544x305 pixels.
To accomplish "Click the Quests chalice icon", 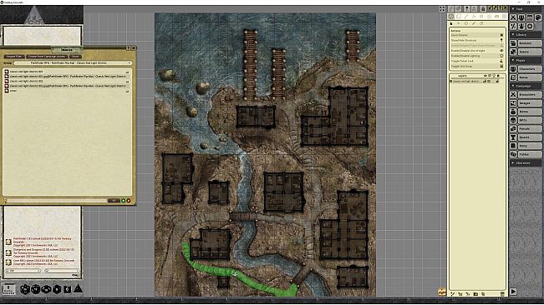I will click(513, 137).
